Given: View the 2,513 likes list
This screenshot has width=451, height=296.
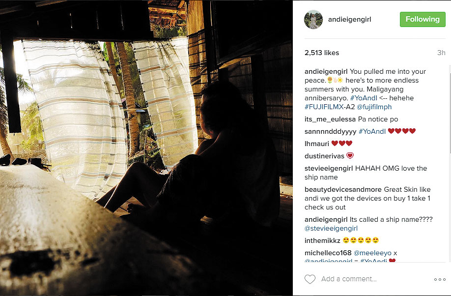Looking at the screenshot, I should tap(322, 53).
